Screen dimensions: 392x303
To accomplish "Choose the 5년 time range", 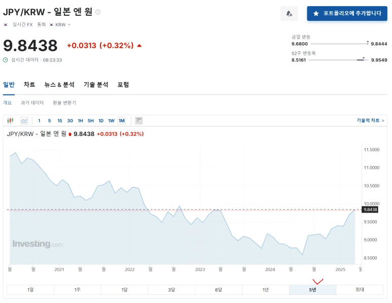I will click(x=312, y=290).
